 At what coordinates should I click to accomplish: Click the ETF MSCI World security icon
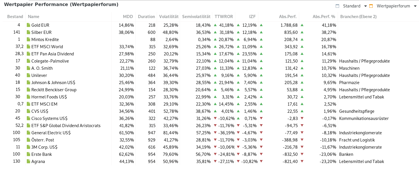click(28, 47)
